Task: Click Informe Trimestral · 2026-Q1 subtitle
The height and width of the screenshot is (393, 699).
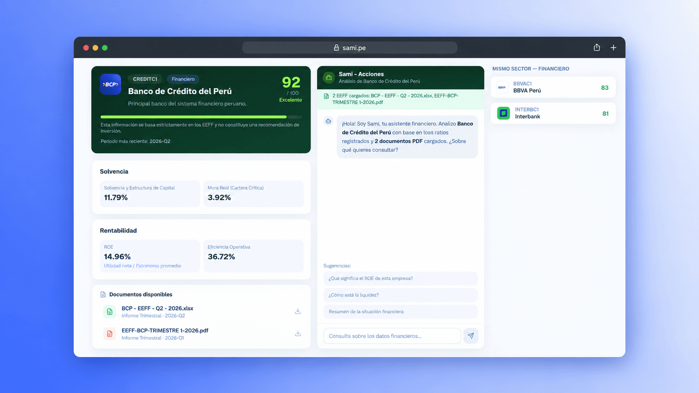Action: click(x=153, y=338)
